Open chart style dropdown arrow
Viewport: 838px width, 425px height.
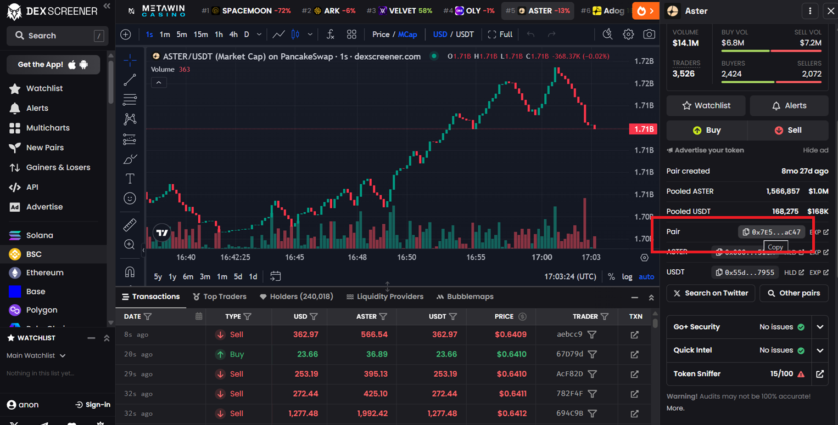(x=310, y=35)
